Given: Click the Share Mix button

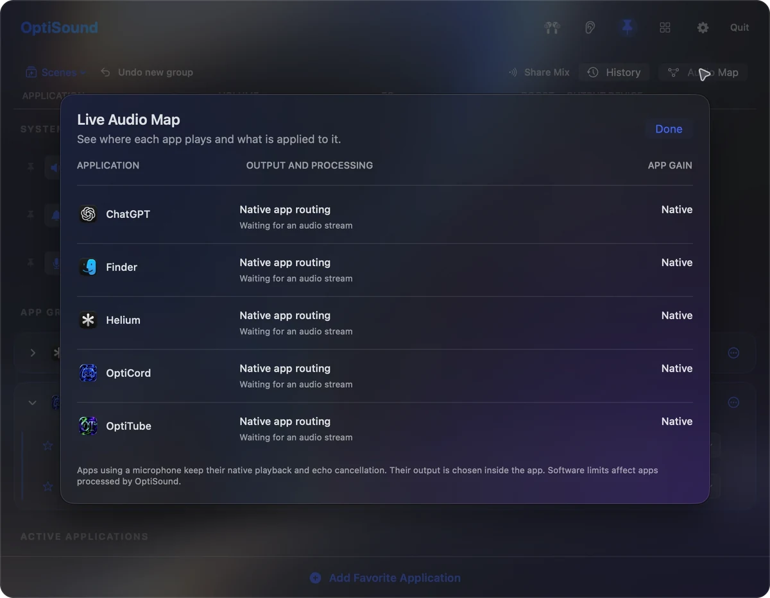Looking at the screenshot, I should click(x=539, y=72).
